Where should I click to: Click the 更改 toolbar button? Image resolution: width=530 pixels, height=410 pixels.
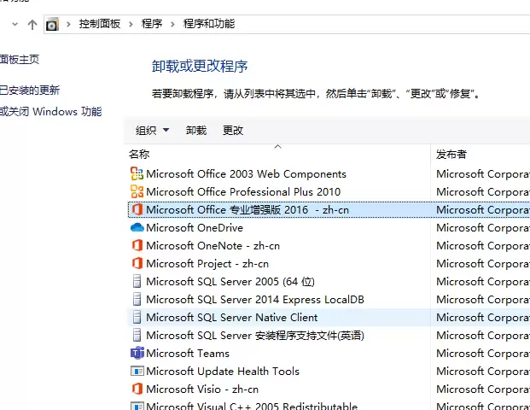233,130
